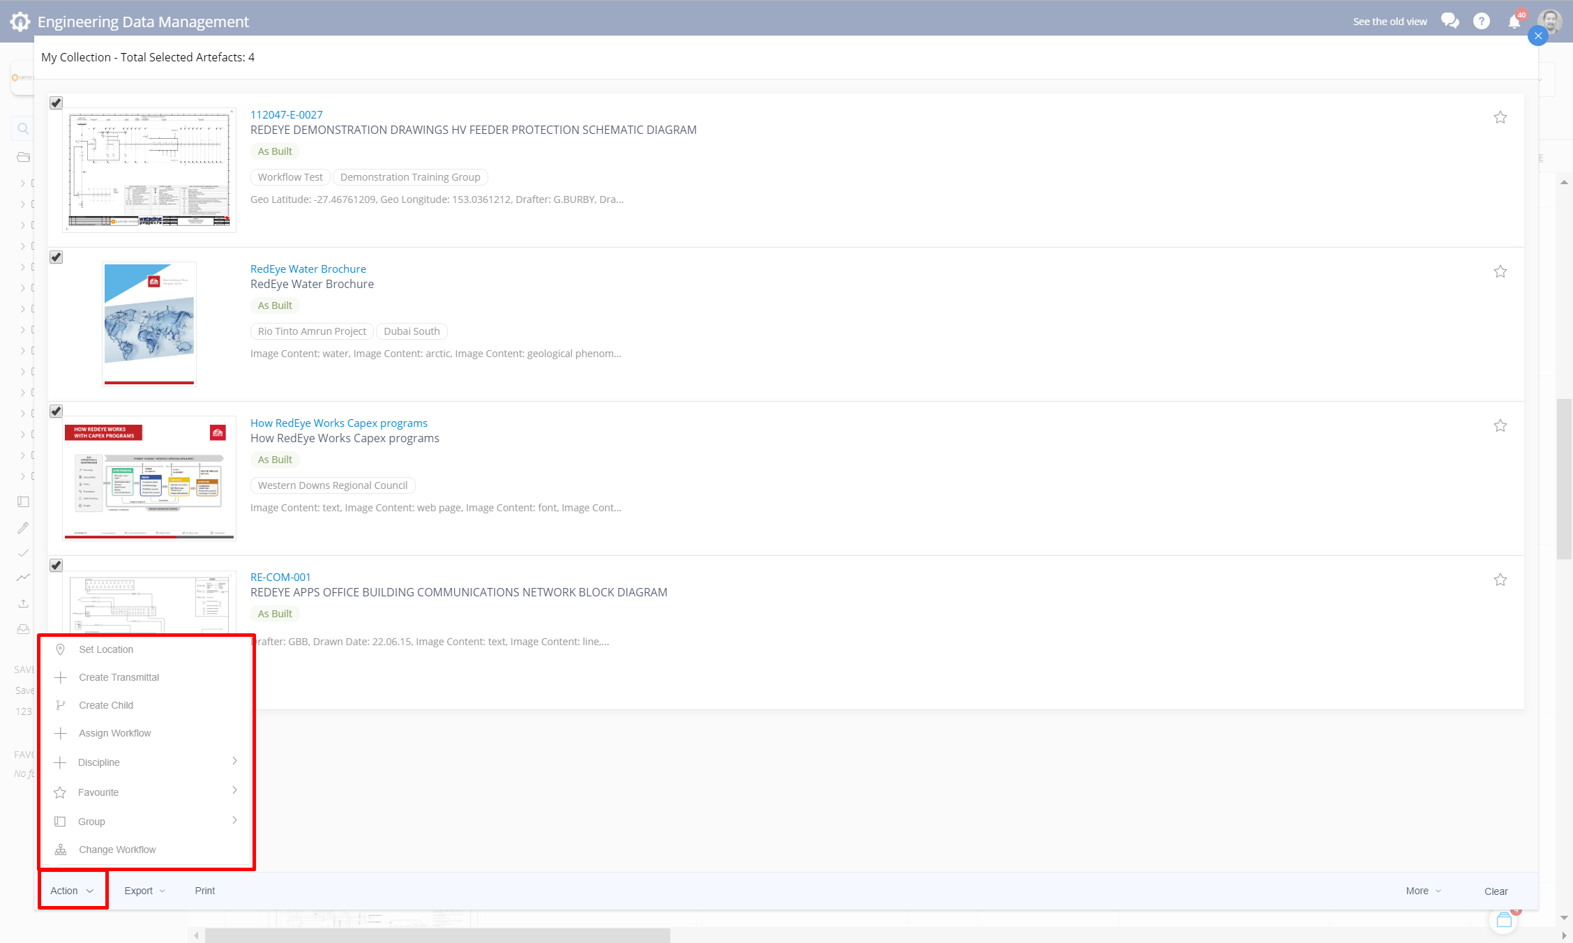Screen dimensions: 1573x943
Task: Click the Workflow Test tag
Action: [290, 177]
